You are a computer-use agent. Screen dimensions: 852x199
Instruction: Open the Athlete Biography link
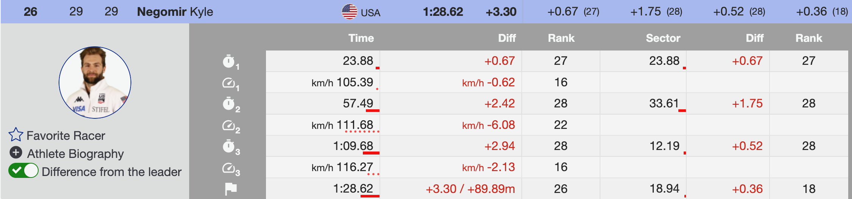click(x=75, y=154)
